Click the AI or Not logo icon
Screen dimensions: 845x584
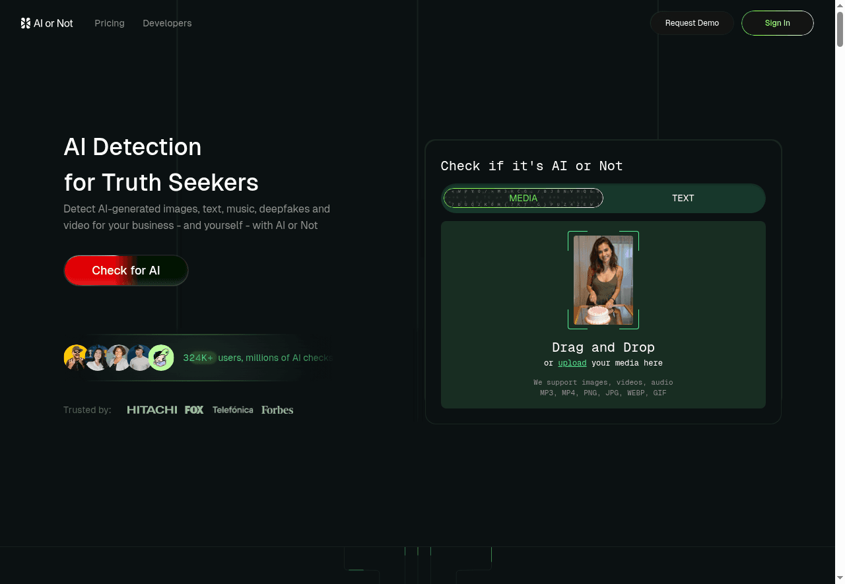click(x=26, y=23)
